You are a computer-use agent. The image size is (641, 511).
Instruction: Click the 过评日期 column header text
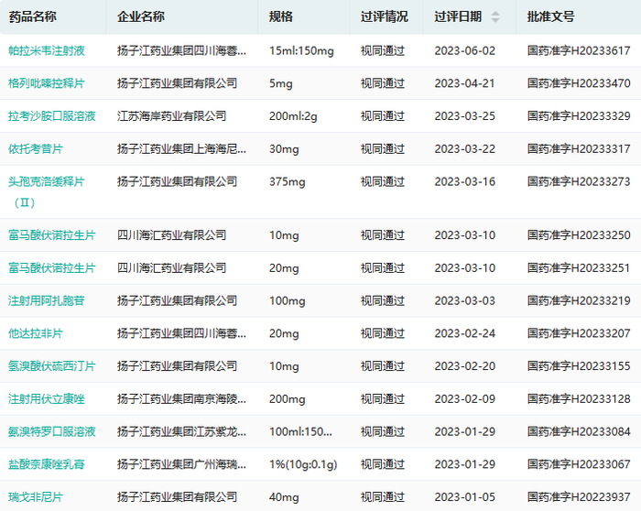[458, 16]
